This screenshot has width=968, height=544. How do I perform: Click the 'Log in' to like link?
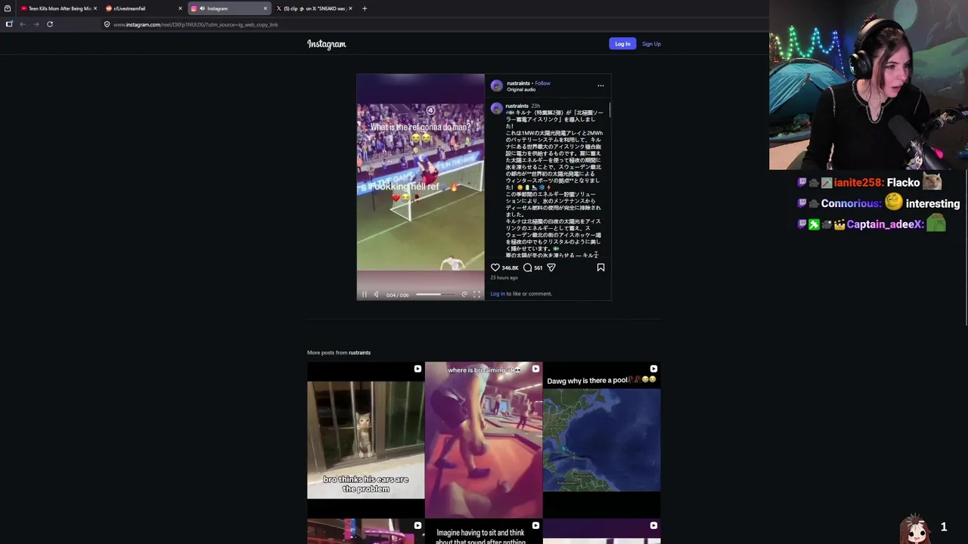(498, 294)
